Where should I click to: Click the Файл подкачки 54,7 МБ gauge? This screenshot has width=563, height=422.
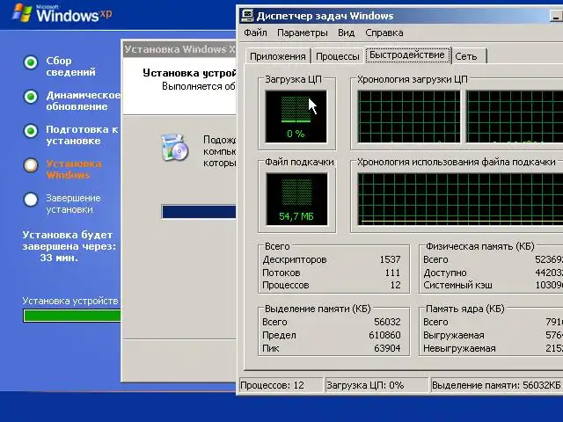tap(297, 200)
